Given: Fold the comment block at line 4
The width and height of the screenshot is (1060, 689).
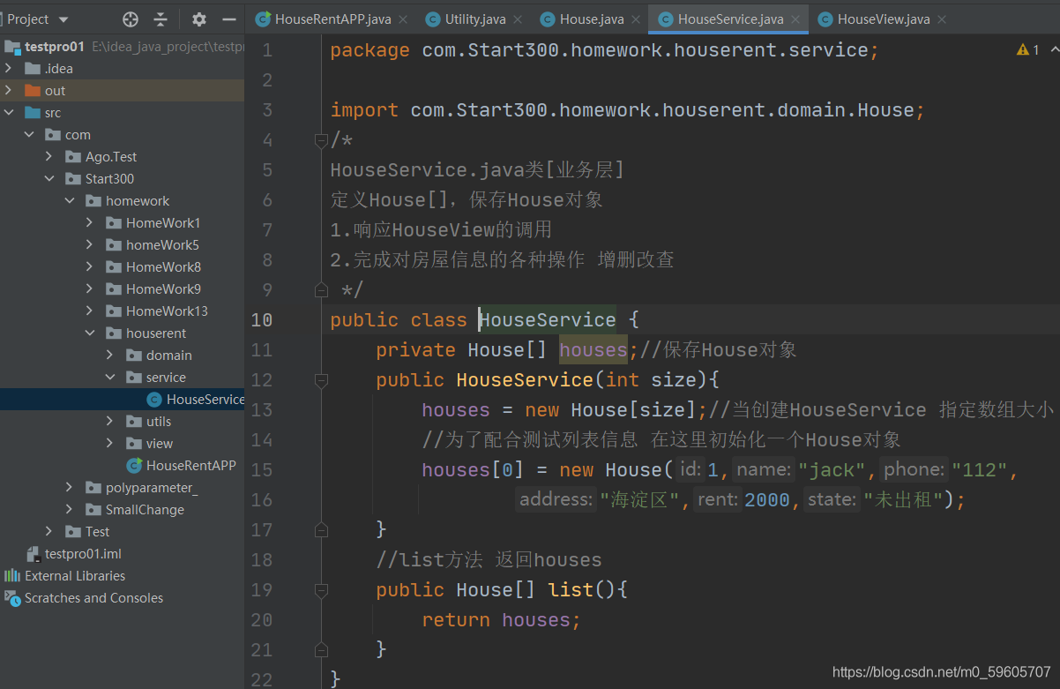Looking at the screenshot, I should (321, 140).
